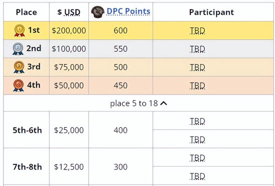Image resolution: width=275 pixels, height=186 pixels.
Task: Click the DPC Points trophy icon
Action: (98, 12)
